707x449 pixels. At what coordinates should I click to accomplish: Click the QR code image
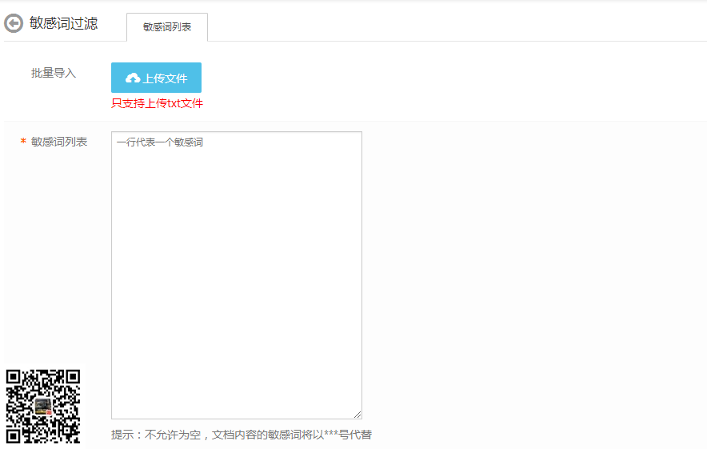click(43, 406)
